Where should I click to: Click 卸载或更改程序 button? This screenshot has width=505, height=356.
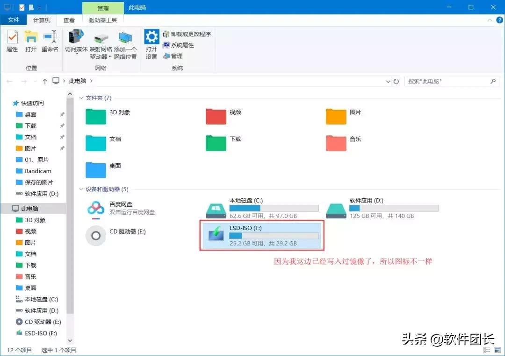[187, 34]
